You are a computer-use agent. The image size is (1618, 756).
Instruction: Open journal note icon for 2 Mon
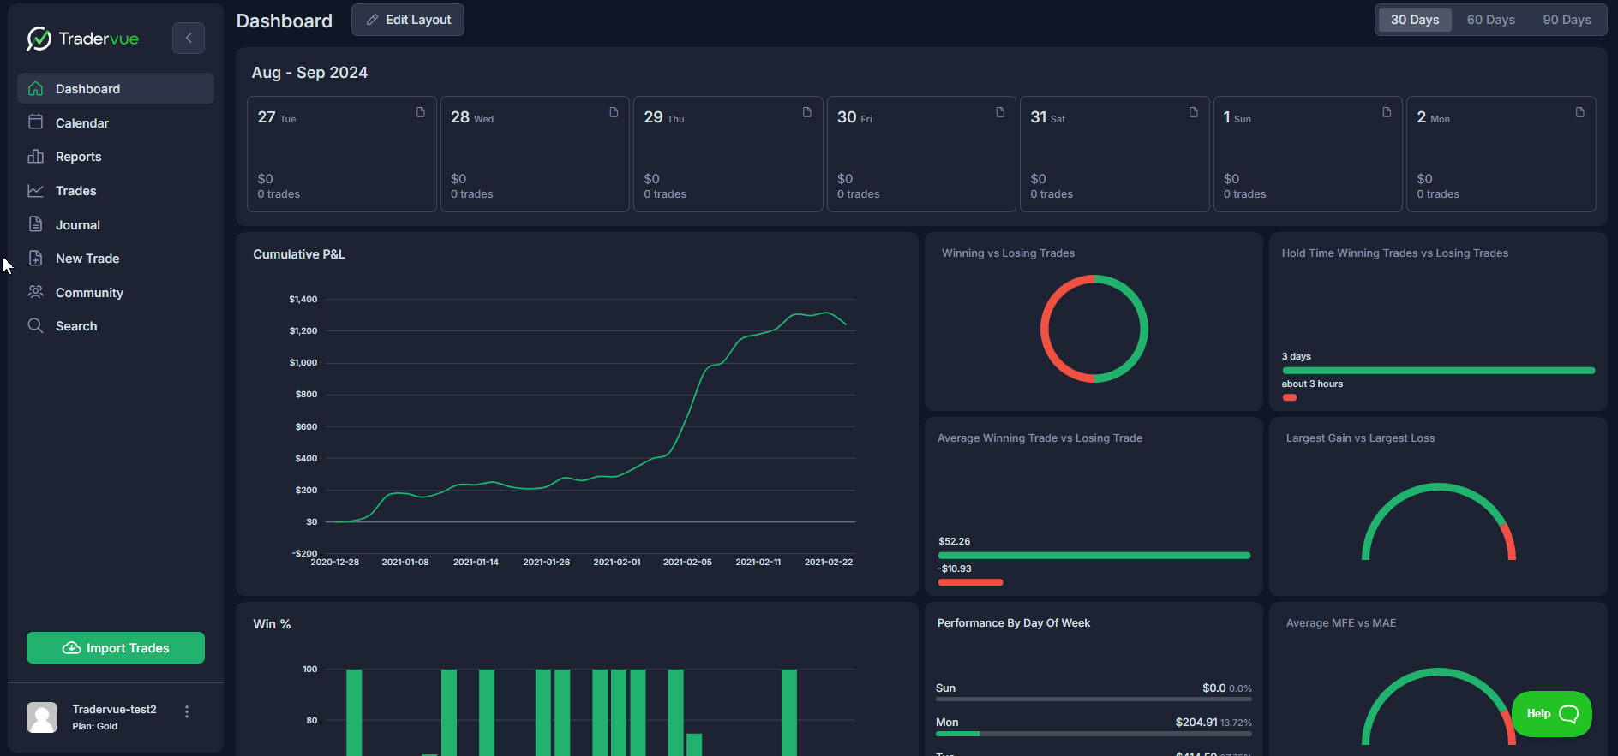1580,112
